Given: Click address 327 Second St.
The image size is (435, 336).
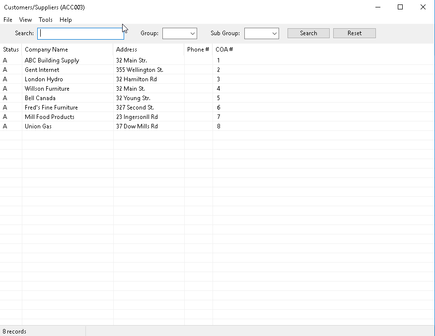Looking at the screenshot, I should coord(135,108).
